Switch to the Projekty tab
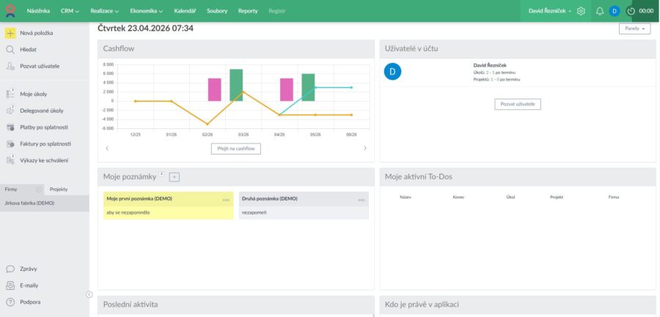 click(59, 190)
